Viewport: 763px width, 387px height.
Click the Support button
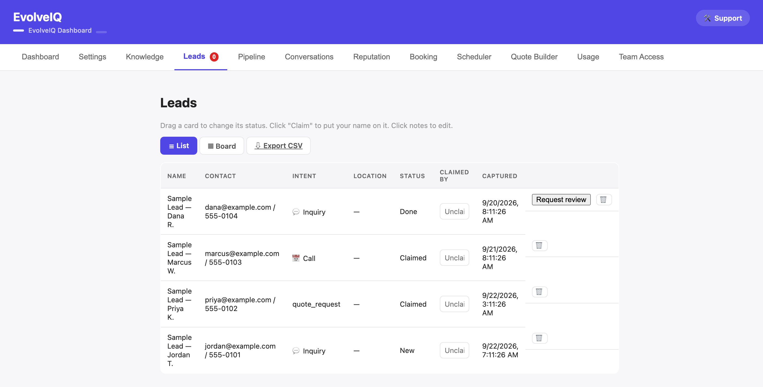[x=723, y=18]
